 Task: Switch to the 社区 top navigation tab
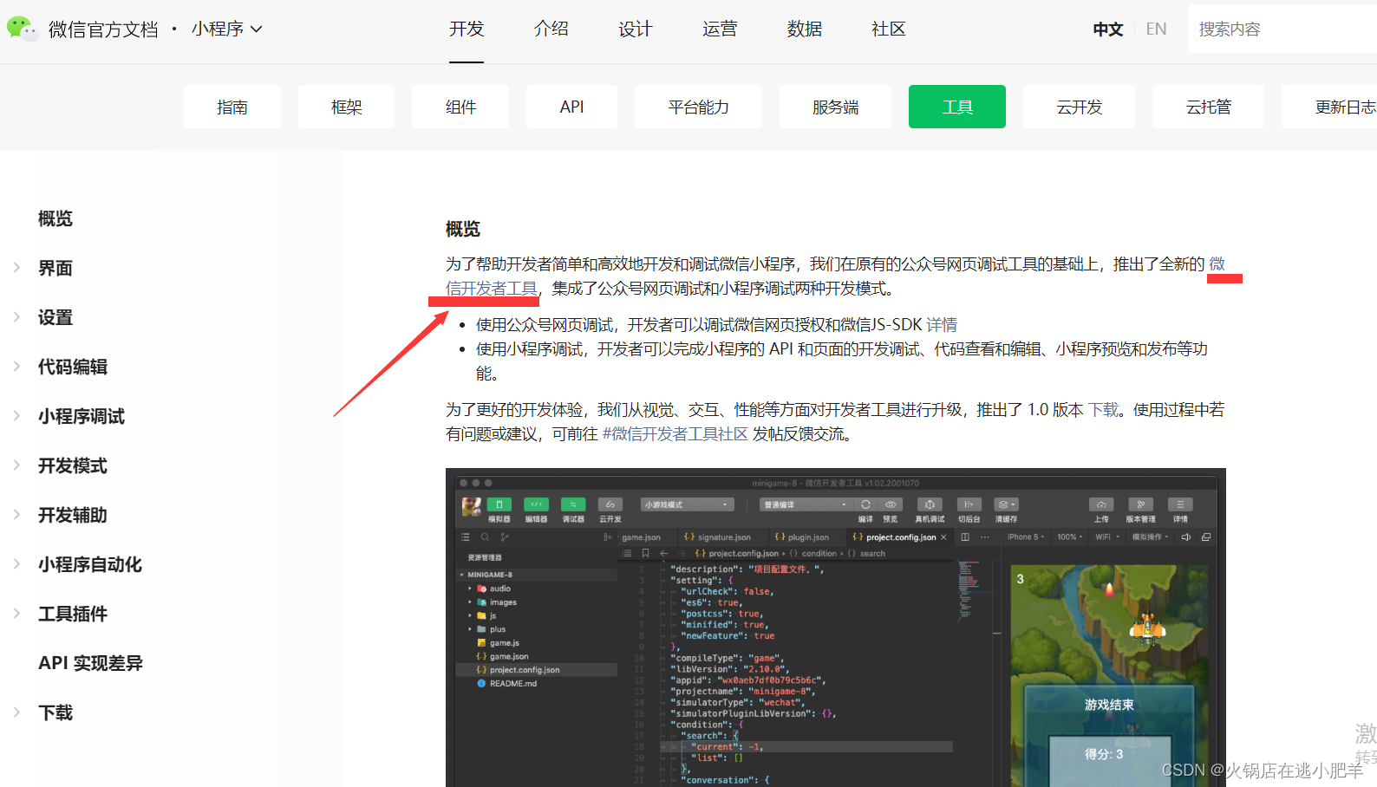(x=889, y=29)
